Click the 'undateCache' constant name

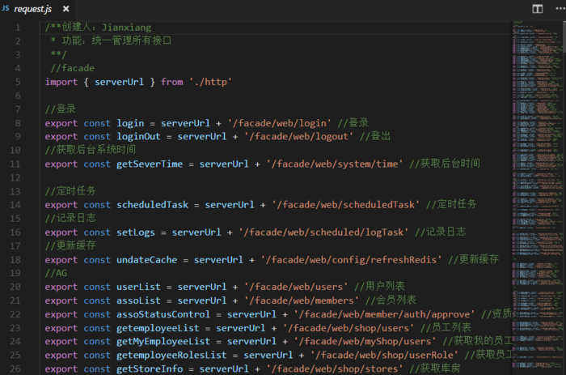point(147,260)
